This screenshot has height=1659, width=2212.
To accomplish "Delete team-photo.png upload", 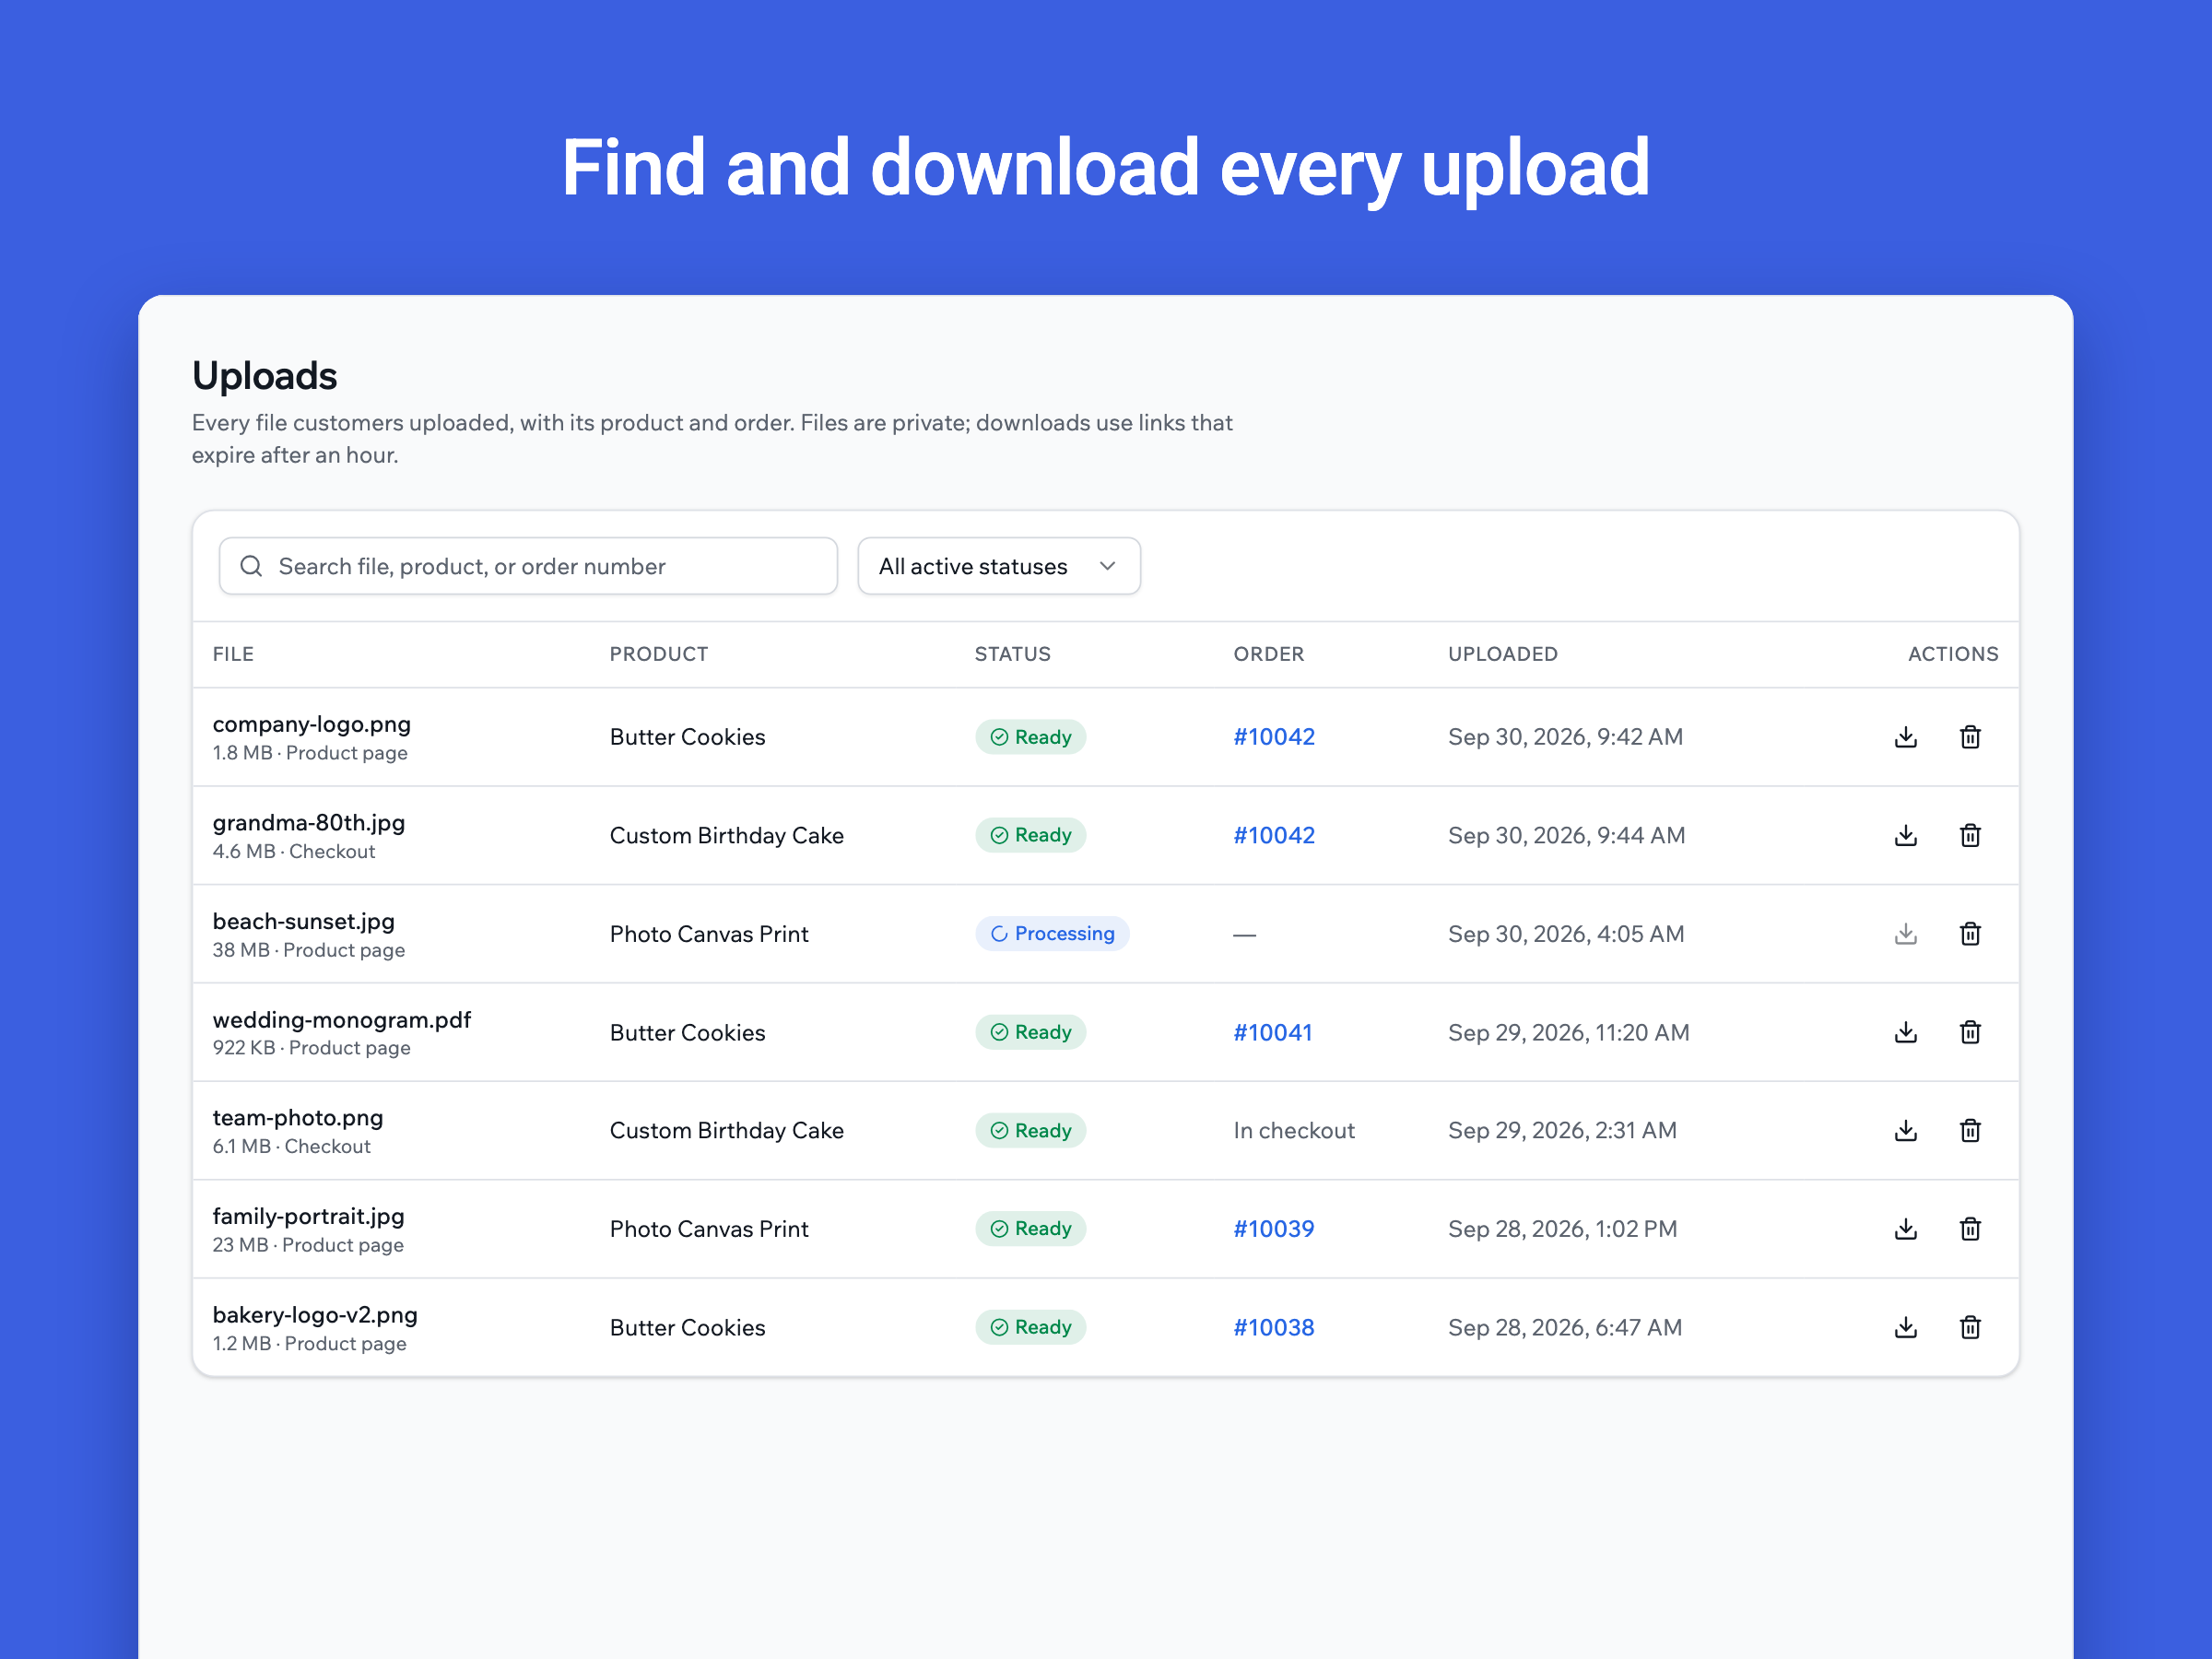I will click(x=1970, y=1130).
